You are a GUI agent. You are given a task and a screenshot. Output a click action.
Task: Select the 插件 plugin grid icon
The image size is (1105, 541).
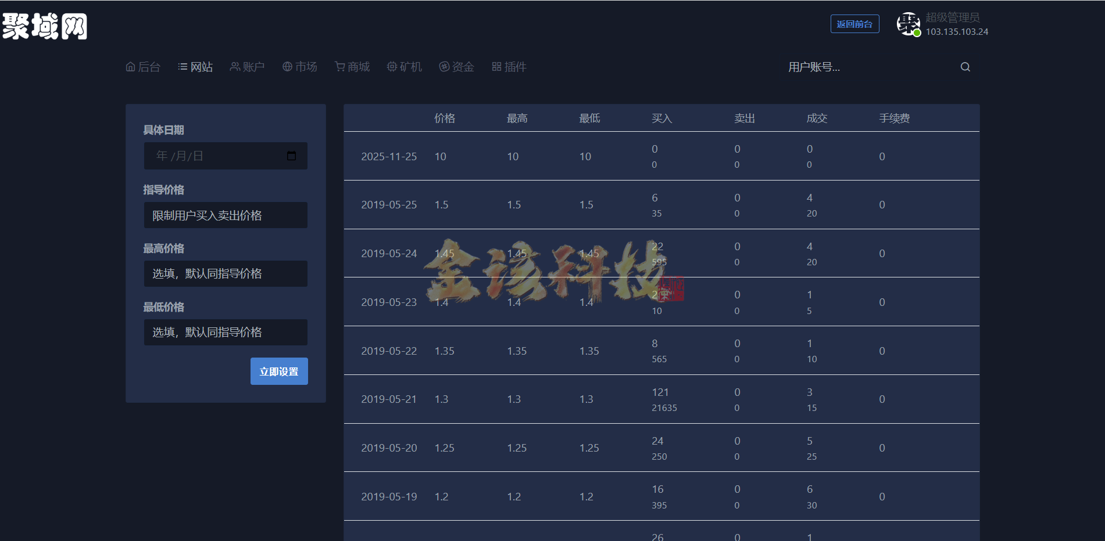click(x=495, y=66)
